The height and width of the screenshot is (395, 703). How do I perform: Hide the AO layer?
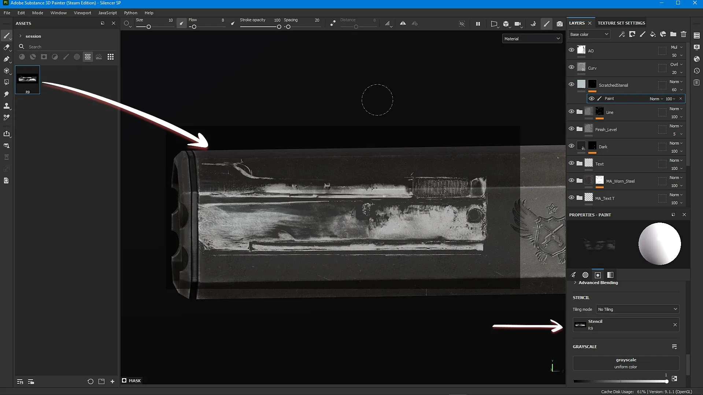pyautogui.click(x=571, y=50)
